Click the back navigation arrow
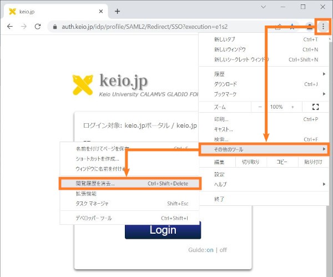333x277 pixels. [x=10, y=27]
